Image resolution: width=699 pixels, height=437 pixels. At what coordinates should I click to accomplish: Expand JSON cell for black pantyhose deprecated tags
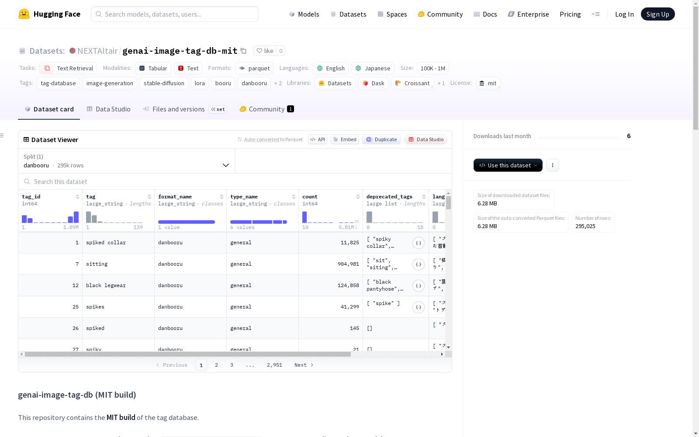pos(419,286)
